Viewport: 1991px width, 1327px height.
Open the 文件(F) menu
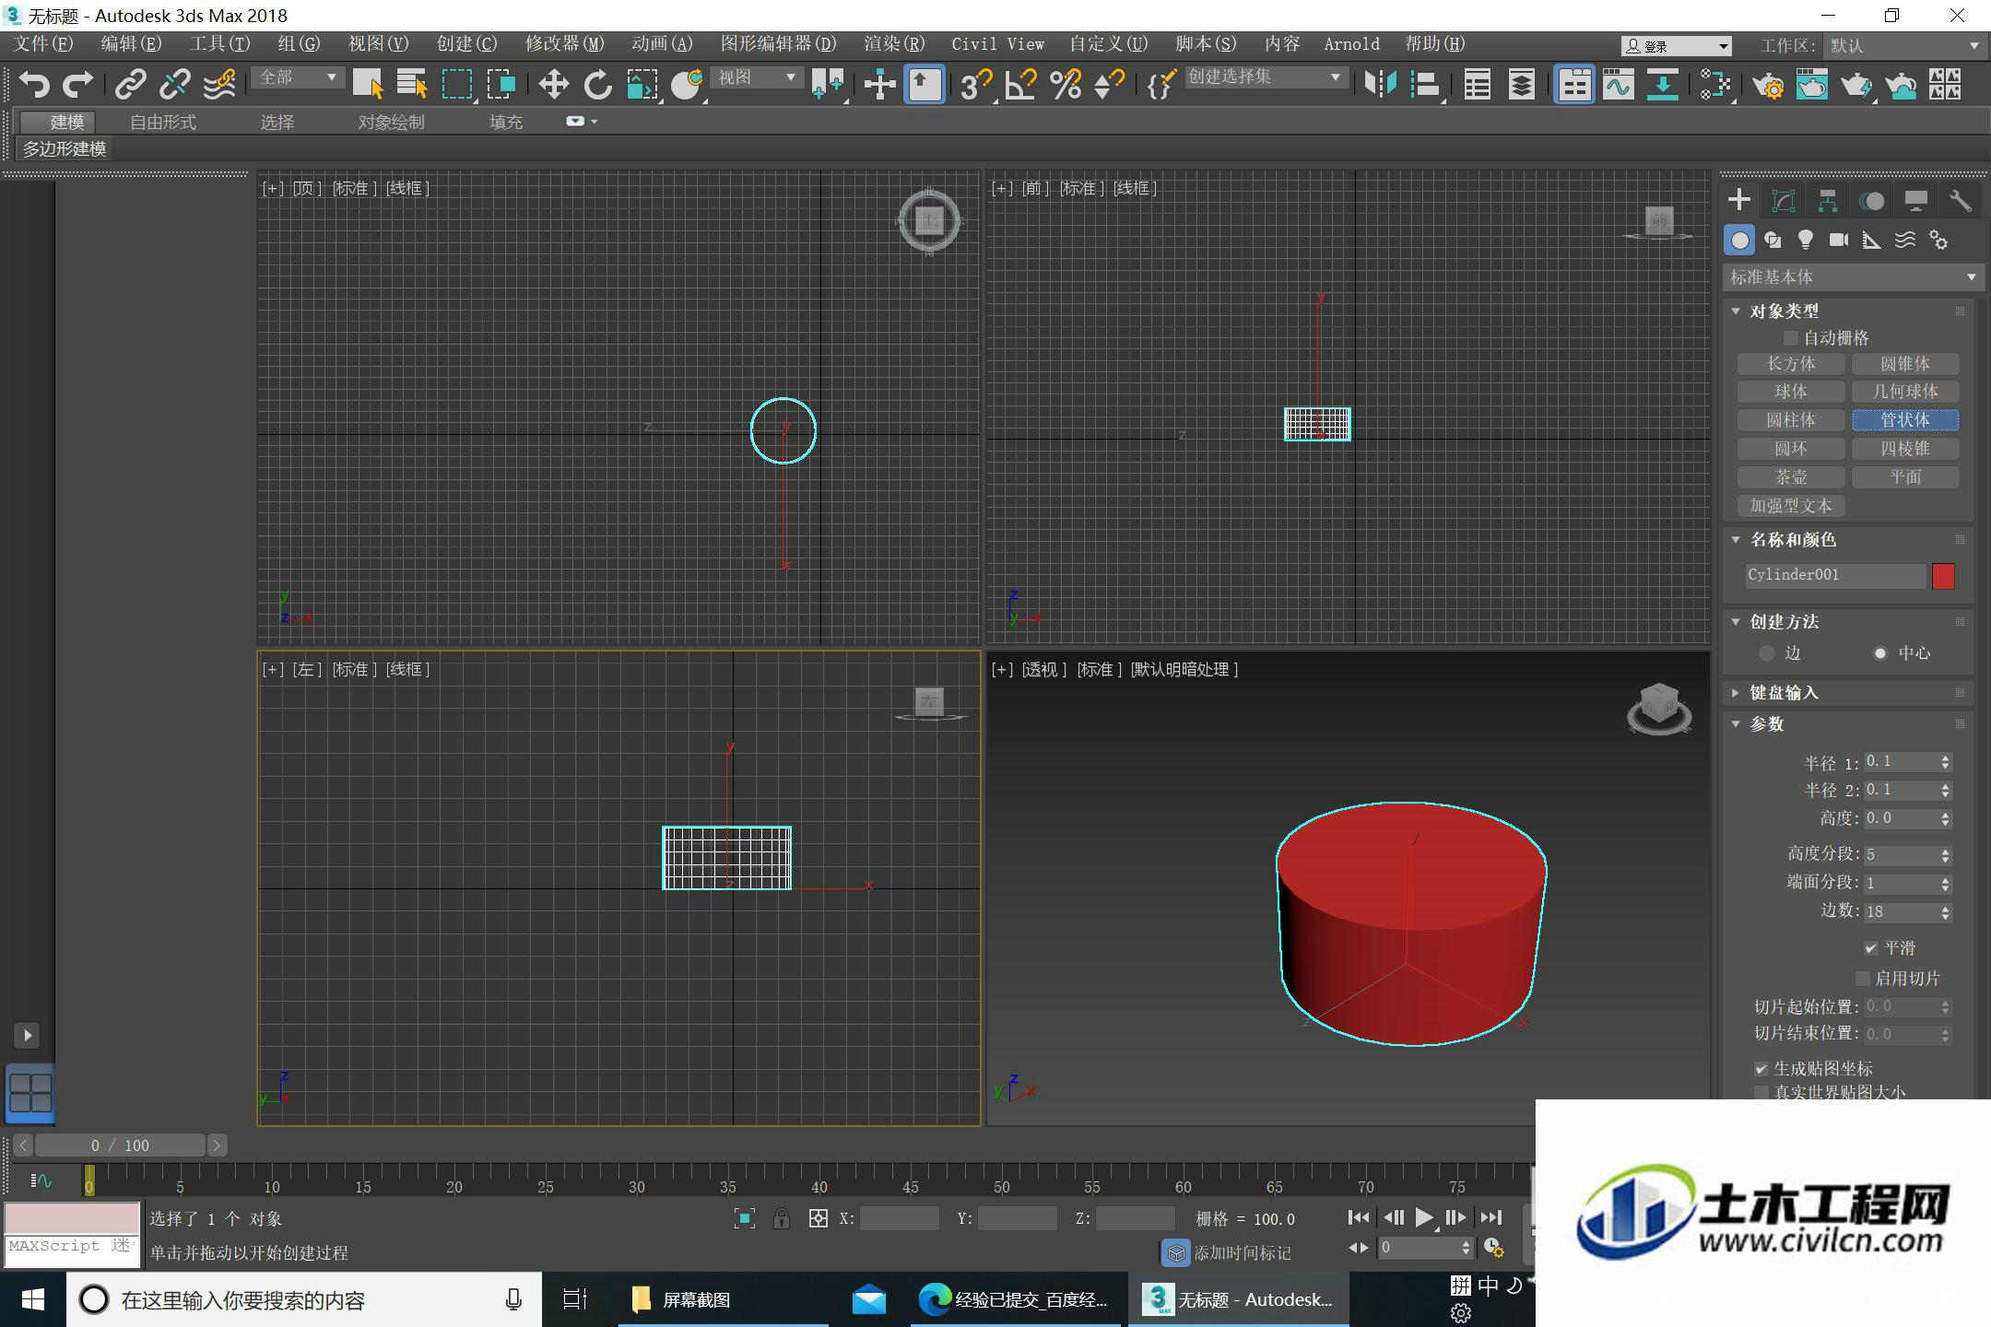click(x=43, y=44)
